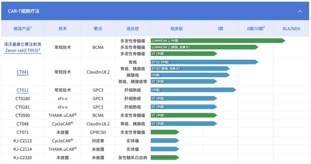This screenshot has width=311, height=164.
Task: Click the CT071 green progress bar
Action: pyautogui.click(x=164, y=132)
